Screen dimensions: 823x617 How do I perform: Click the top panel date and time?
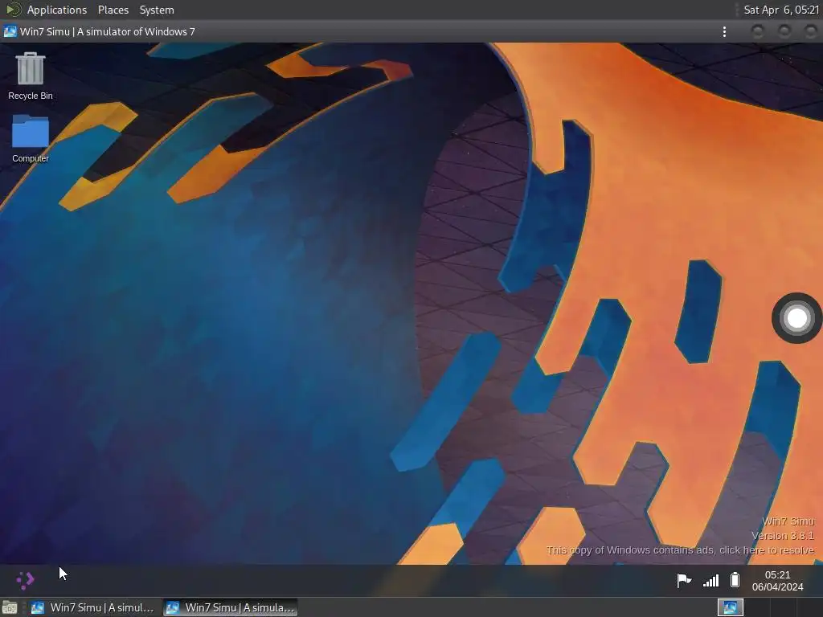781,10
